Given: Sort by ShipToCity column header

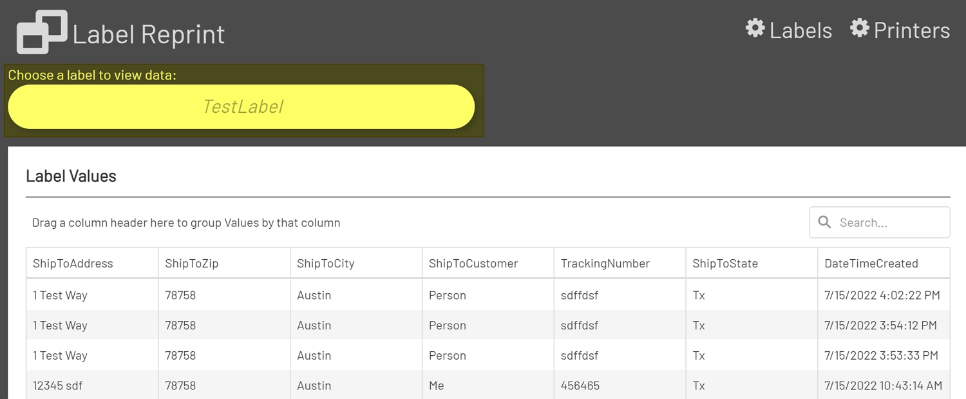Looking at the screenshot, I should point(325,263).
